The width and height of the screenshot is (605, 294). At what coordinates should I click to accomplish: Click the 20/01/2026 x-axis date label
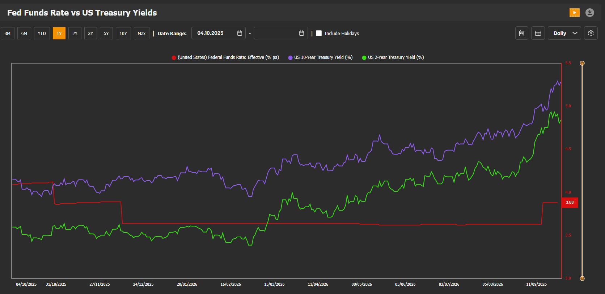click(187, 285)
